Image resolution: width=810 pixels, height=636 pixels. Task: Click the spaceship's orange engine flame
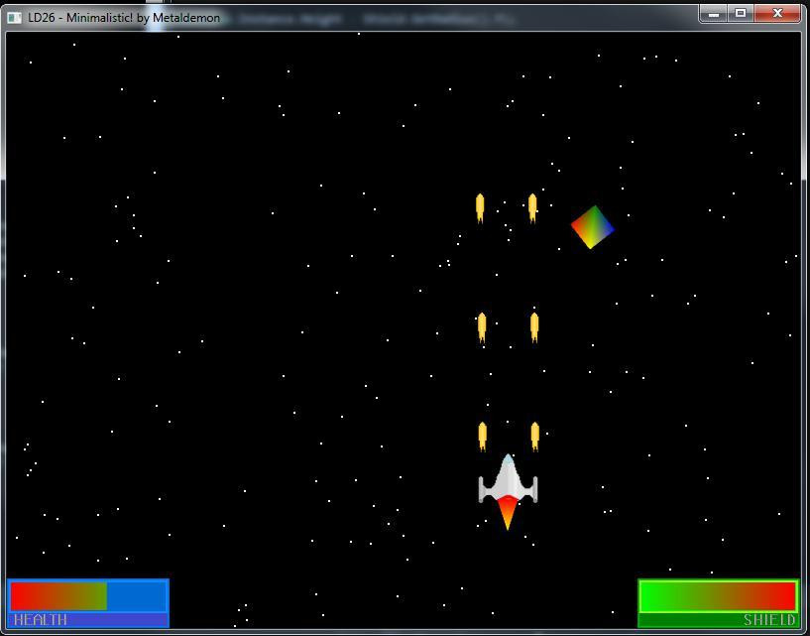(x=508, y=512)
